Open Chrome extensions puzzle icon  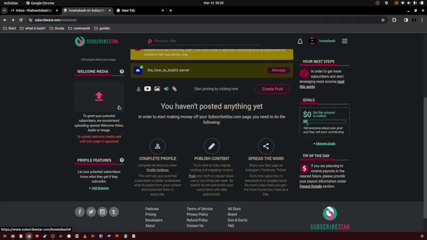394,20
